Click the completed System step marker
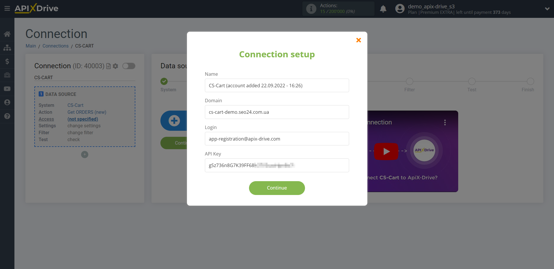Image resolution: width=554 pixels, height=269 pixels. [164, 82]
